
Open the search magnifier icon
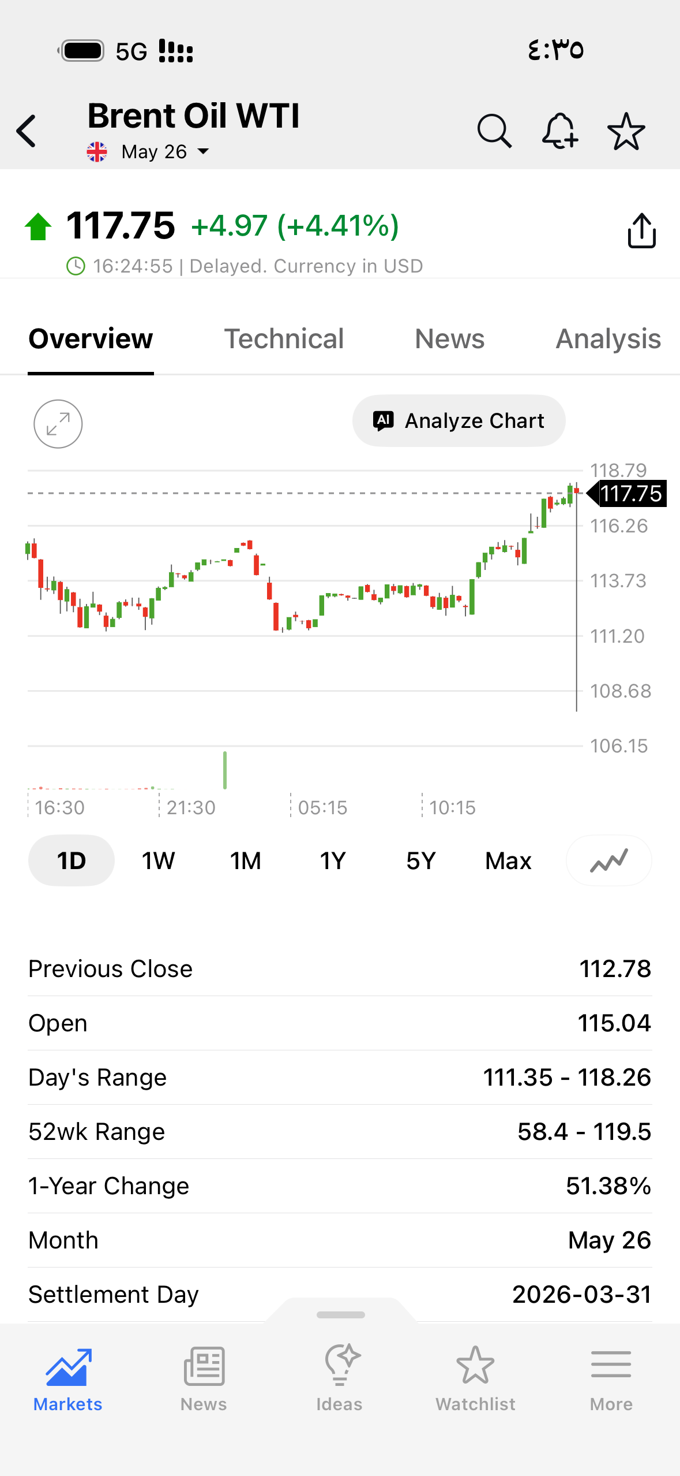[494, 131]
